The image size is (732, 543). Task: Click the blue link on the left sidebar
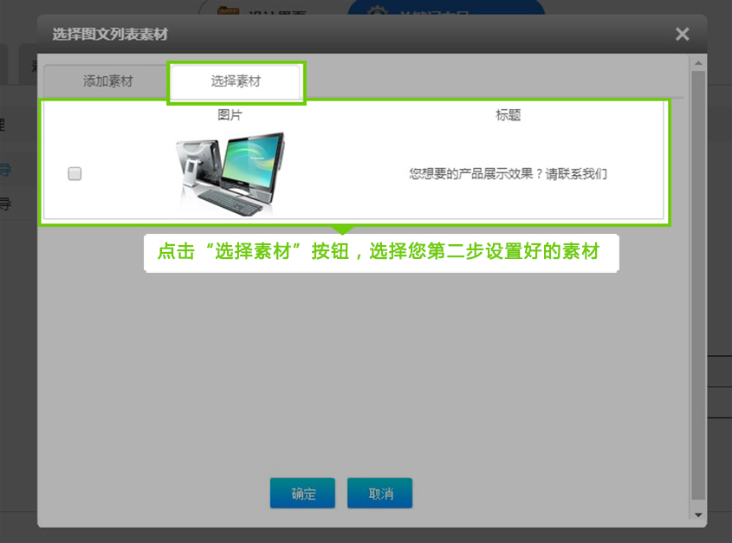[5, 171]
